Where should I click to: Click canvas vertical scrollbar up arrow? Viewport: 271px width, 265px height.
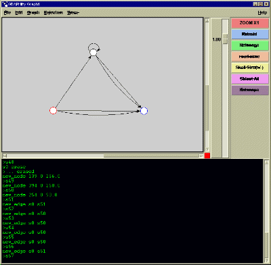tap(207, 20)
